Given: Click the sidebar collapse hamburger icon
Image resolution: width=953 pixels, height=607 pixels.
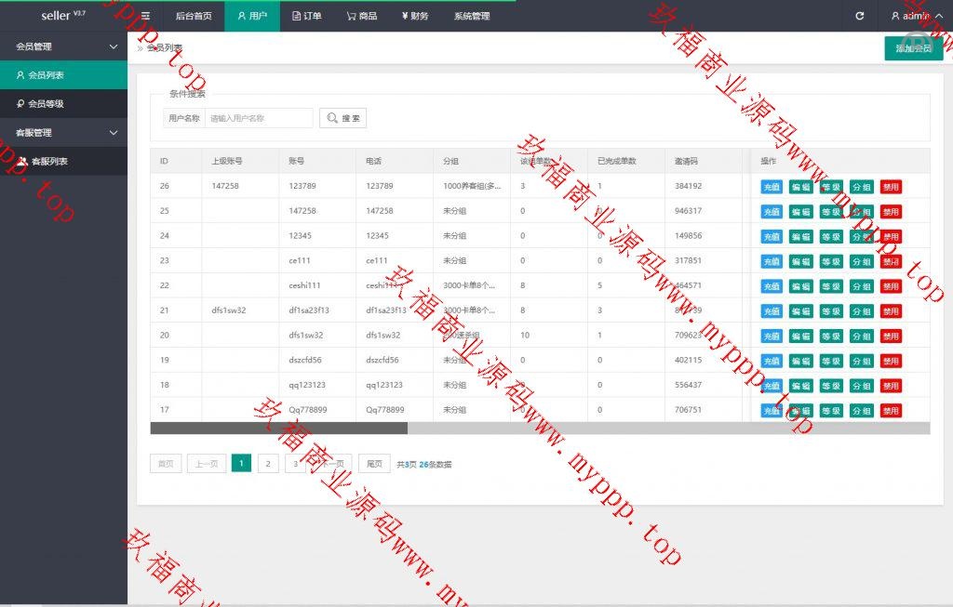Looking at the screenshot, I should pyautogui.click(x=145, y=16).
